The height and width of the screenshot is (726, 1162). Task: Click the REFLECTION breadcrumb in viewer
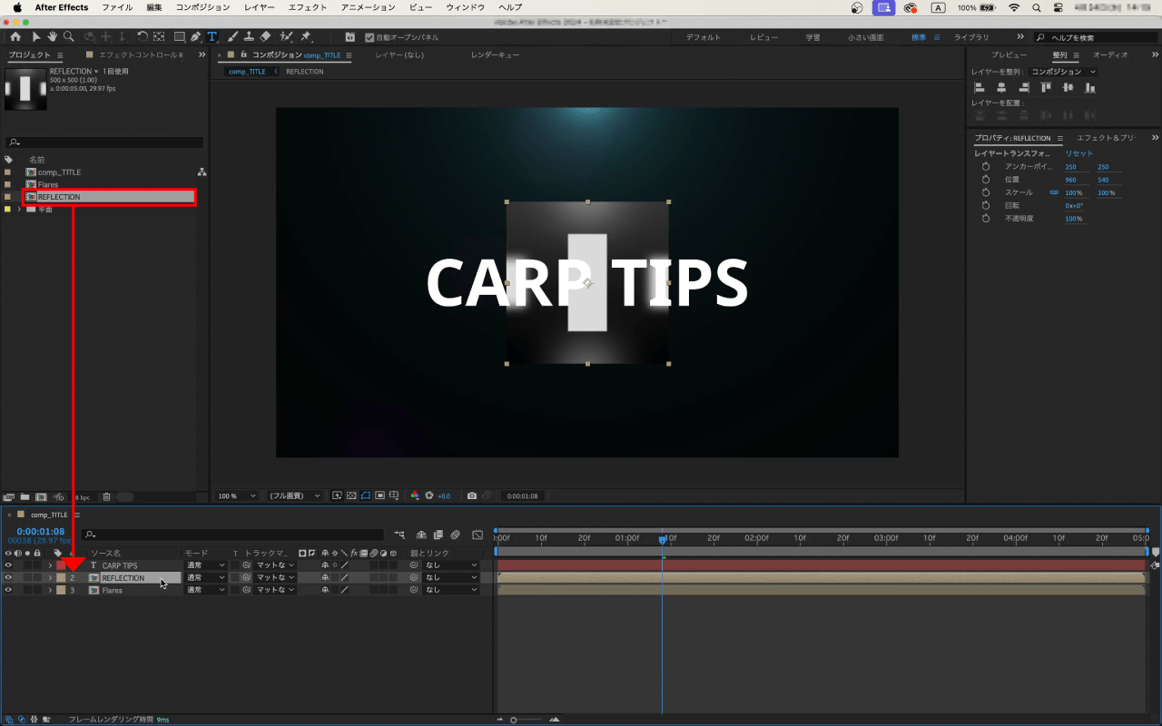tap(304, 71)
